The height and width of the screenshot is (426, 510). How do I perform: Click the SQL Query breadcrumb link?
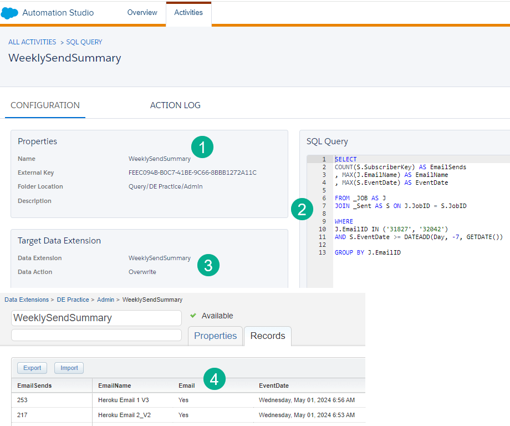click(84, 42)
